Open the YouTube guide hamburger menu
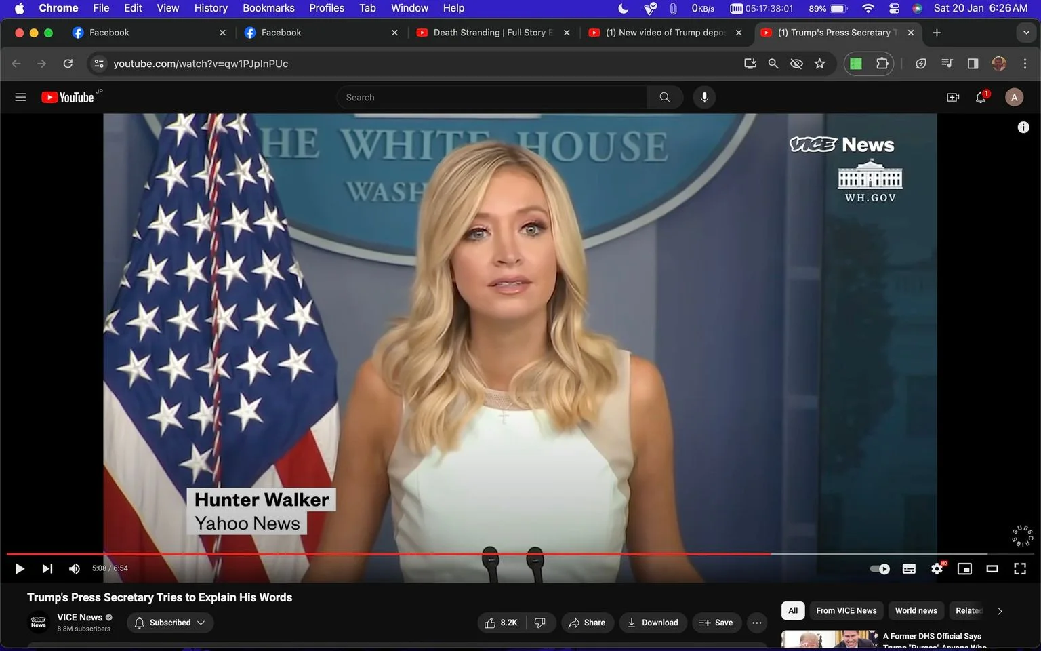This screenshot has height=651, width=1041. pos(20,98)
